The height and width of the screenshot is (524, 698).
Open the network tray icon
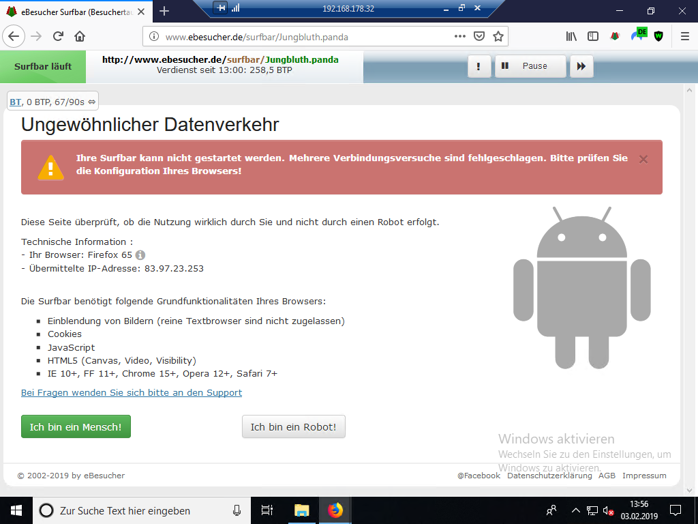pos(592,510)
